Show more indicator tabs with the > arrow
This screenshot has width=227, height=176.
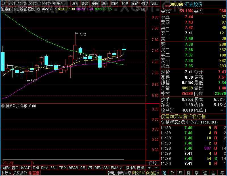click(x=121, y=168)
